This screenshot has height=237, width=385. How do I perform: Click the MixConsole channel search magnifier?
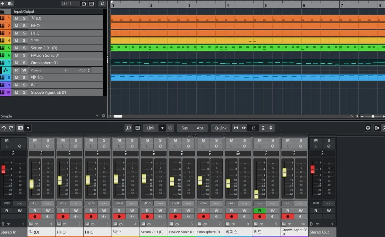pos(128,128)
